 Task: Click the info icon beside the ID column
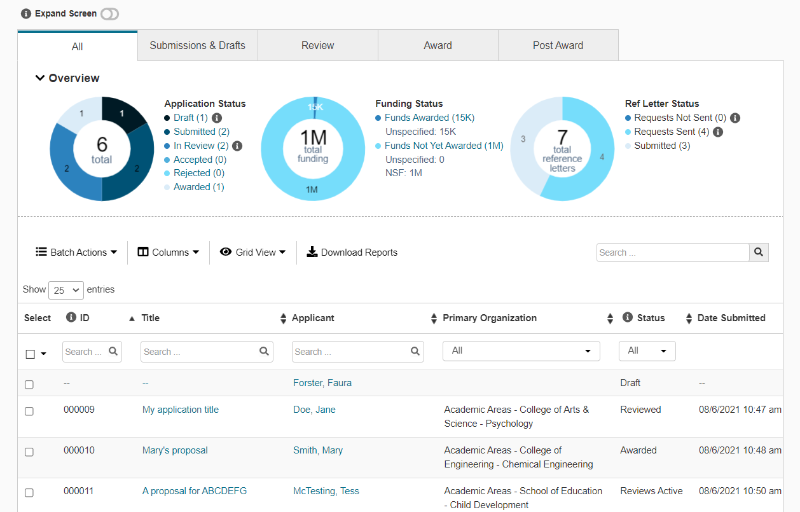[x=70, y=318]
